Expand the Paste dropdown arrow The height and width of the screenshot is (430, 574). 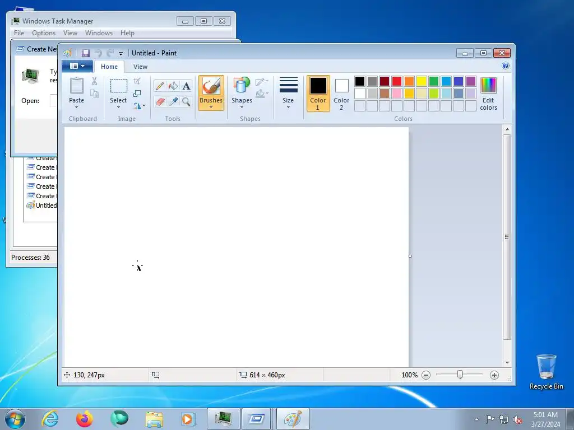pyautogui.click(x=76, y=107)
